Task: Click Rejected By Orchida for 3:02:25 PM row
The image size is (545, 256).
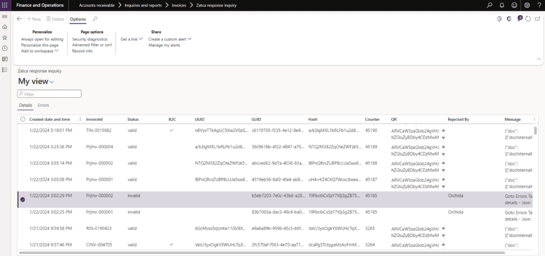Action: 456,212
